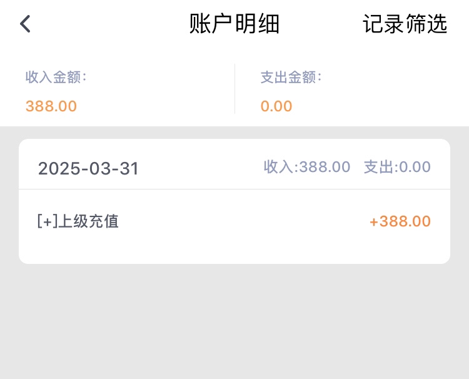The width and height of the screenshot is (469, 379).
Task: Tap the back arrow icon
Action: click(25, 24)
